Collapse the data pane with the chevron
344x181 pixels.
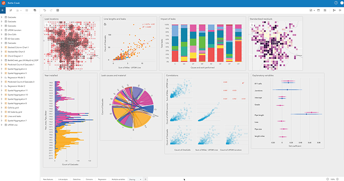(41, 16)
